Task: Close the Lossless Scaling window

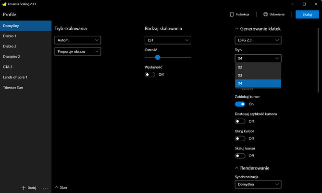Action: click(x=316, y=4)
